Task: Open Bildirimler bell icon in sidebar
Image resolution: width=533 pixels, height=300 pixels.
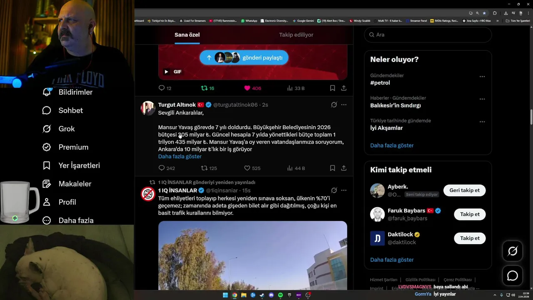Action: click(47, 92)
